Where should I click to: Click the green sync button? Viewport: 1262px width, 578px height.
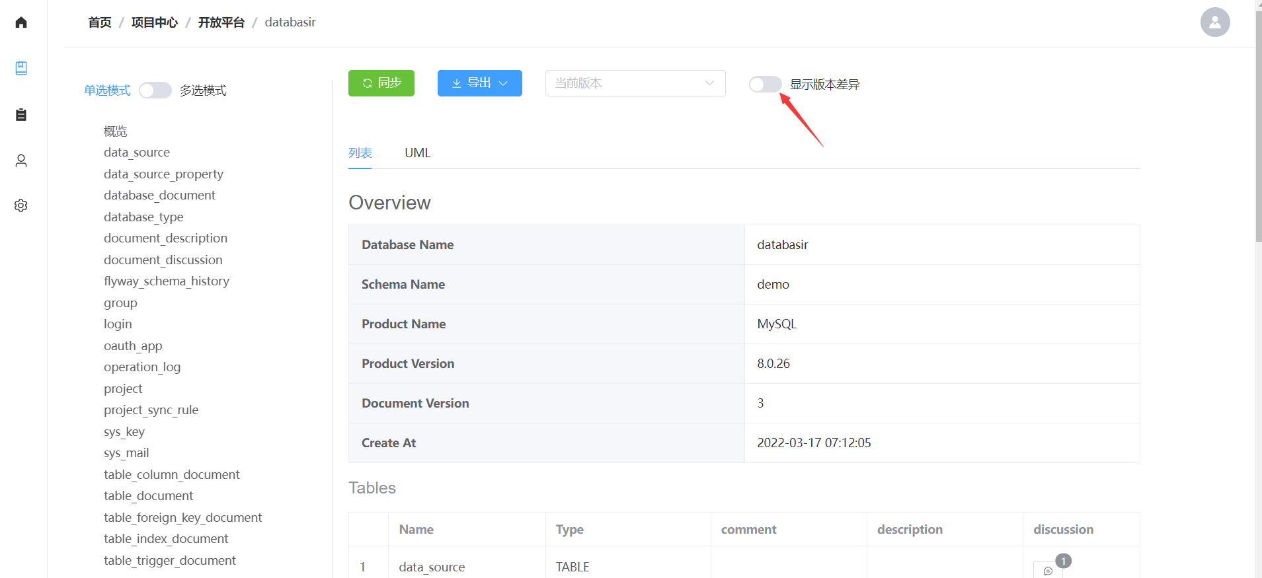[x=381, y=83]
